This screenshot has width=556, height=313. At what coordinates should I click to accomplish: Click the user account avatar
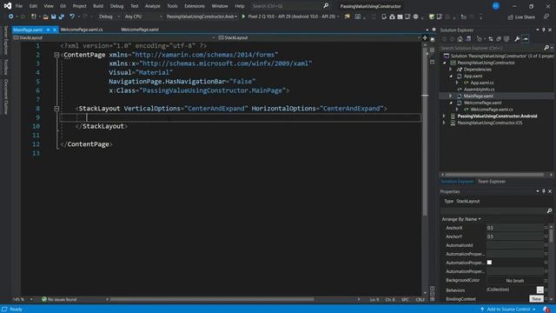pyautogui.click(x=496, y=6)
